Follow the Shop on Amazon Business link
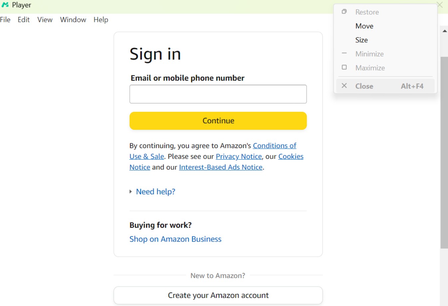This screenshot has height=306, width=448. [x=175, y=239]
